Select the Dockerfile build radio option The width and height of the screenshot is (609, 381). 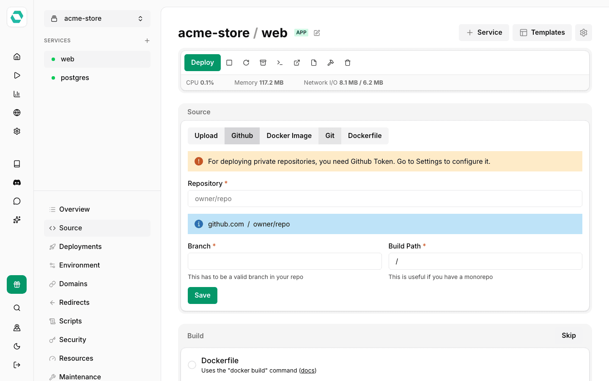tap(192, 365)
